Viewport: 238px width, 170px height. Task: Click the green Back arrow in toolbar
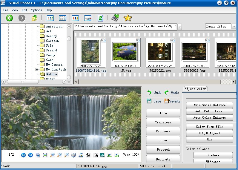click(x=10, y=18)
